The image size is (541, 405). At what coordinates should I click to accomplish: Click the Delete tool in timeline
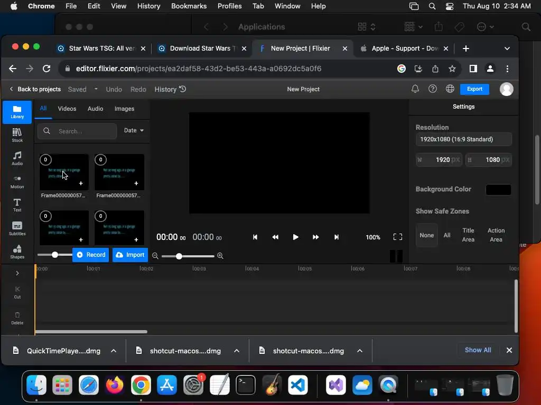(17, 318)
